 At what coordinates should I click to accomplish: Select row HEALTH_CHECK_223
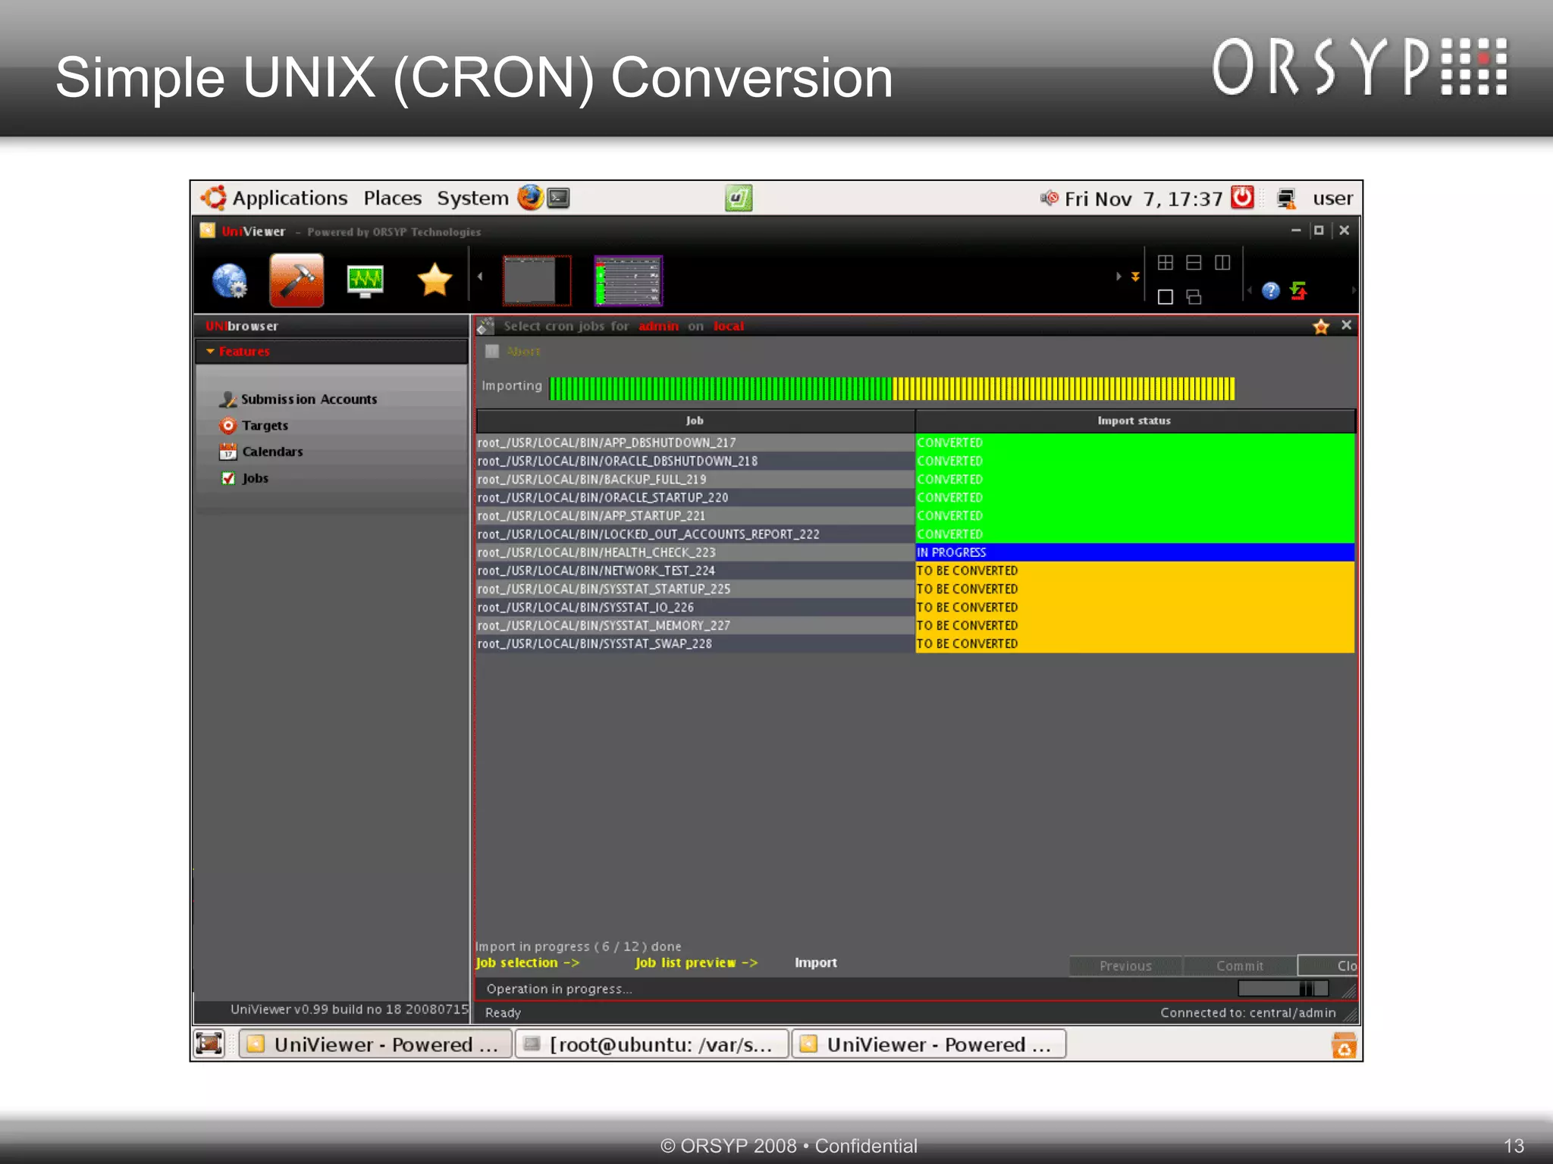click(915, 552)
